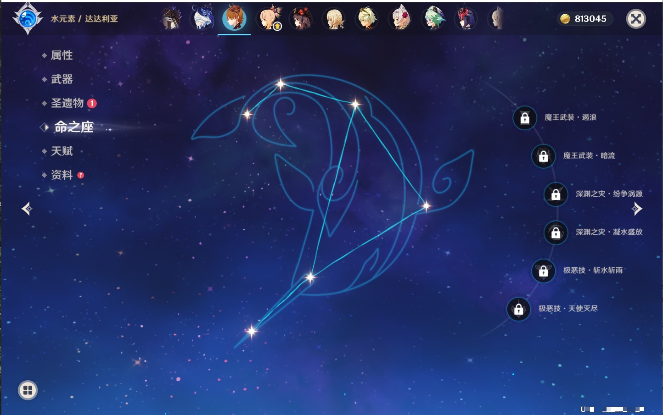The image size is (663, 415).
Task: Select the blonde Traveler avatar
Action: point(334,19)
